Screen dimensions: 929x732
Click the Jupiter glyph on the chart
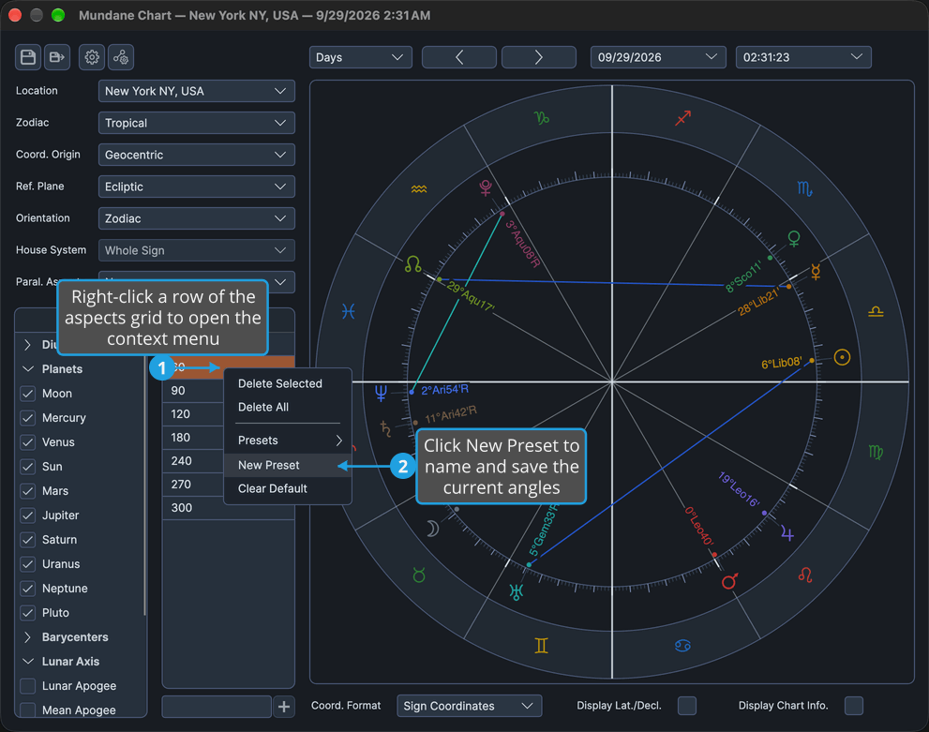coord(787,533)
